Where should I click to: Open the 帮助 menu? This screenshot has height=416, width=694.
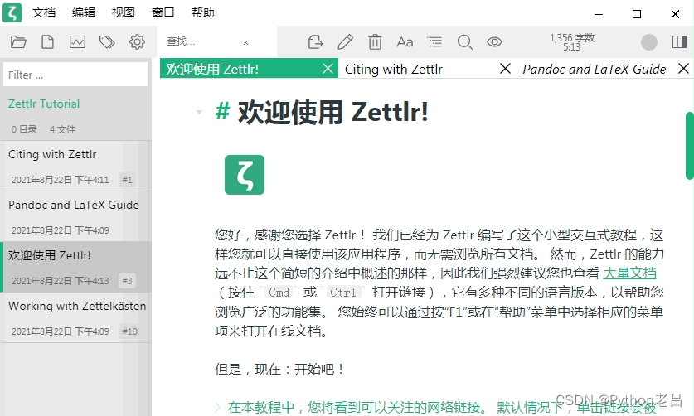click(202, 12)
